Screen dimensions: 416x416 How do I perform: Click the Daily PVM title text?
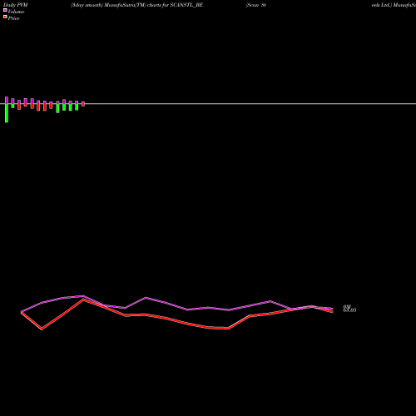click(x=16, y=5)
